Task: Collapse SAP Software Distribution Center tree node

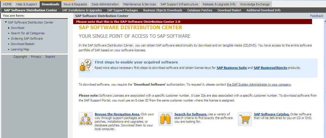Action: [6, 22]
